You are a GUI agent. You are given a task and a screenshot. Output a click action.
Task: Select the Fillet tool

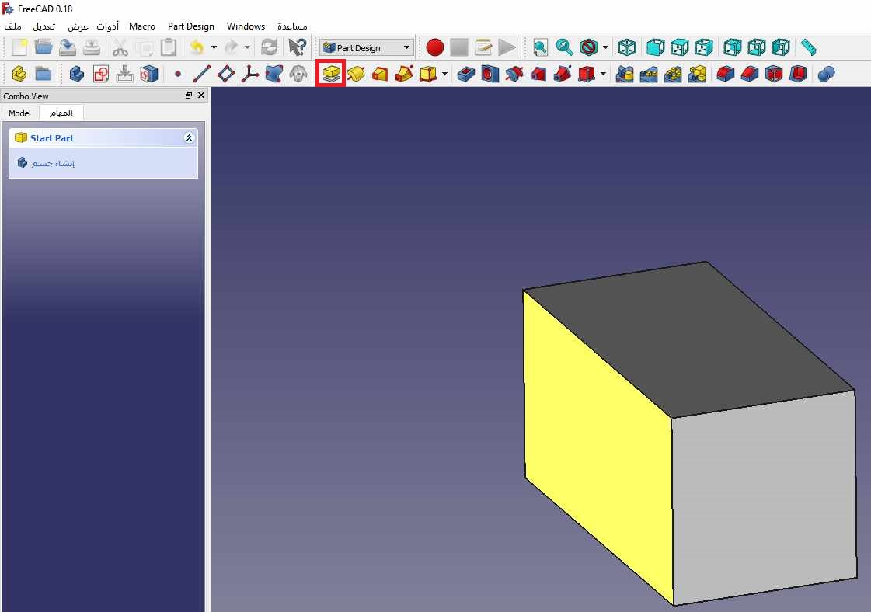coord(726,73)
